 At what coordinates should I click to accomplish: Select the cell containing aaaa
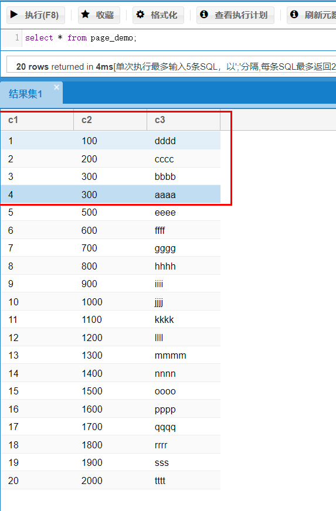[184, 195]
